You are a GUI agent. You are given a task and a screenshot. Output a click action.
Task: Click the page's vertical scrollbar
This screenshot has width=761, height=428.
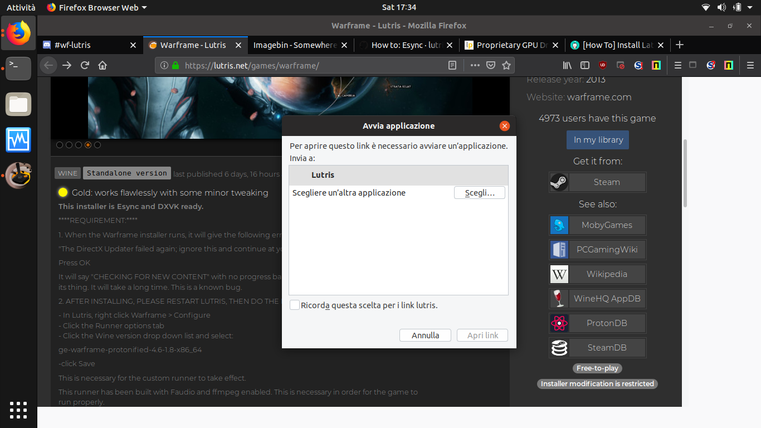685,173
